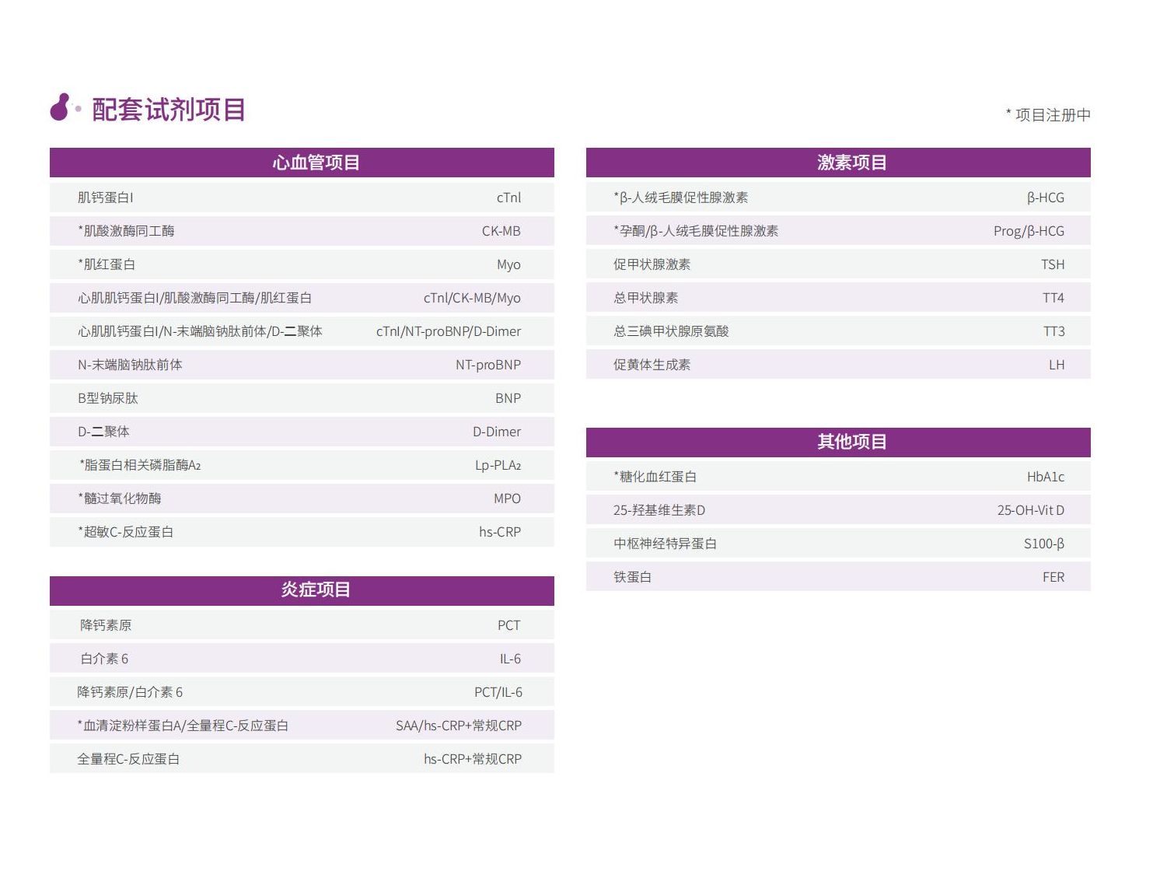Click the 其他项目 section header
This screenshot has width=1174, height=892.
coord(838,442)
